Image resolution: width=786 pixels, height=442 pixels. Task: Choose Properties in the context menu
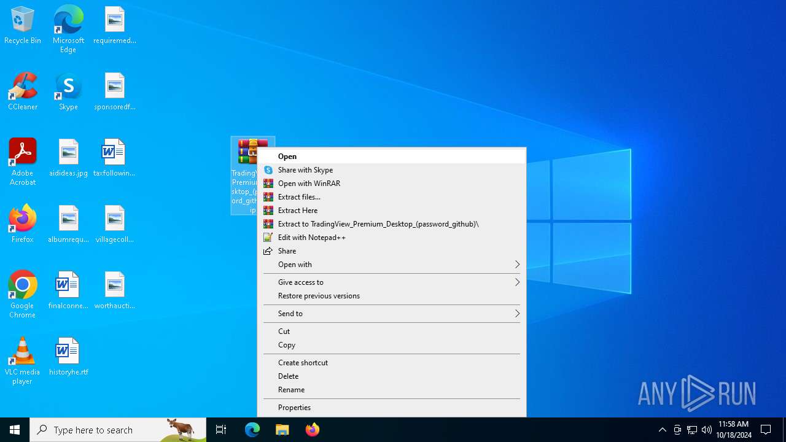tap(392, 408)
